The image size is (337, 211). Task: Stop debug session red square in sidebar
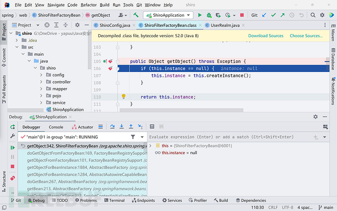click(x=13, y=166)
